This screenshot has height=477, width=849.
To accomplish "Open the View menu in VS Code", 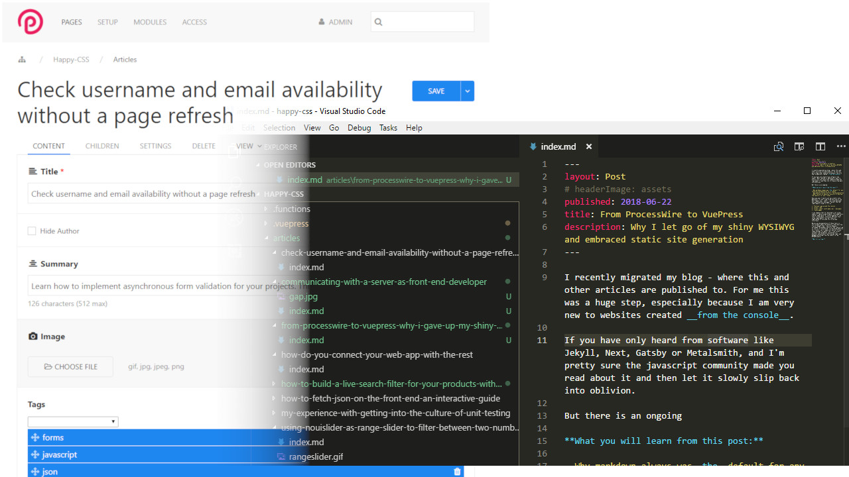I will click(312, 128).
